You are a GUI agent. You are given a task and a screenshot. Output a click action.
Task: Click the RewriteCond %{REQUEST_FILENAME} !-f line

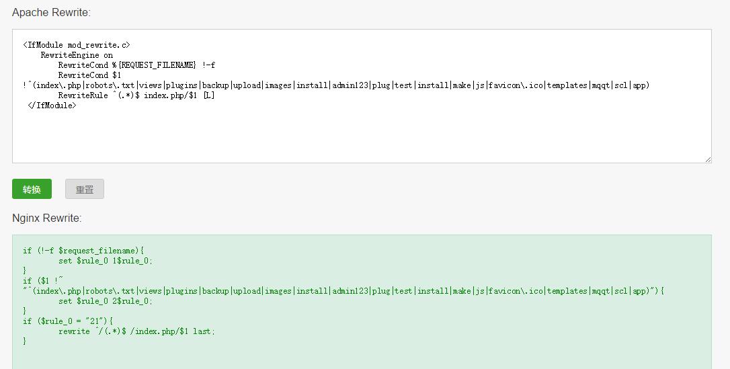pos(136,65)
